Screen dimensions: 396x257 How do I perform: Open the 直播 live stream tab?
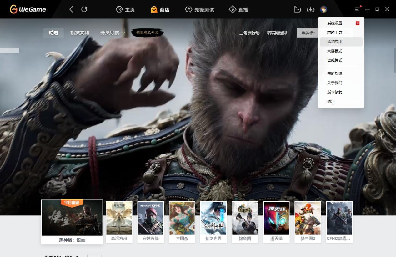click(238, 9)
